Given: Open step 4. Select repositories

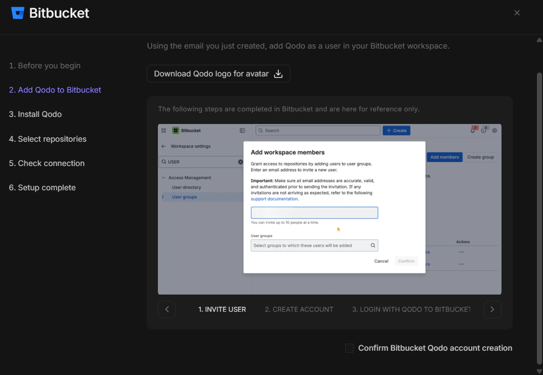Looking at the screenshot, I should coord(48,139).
